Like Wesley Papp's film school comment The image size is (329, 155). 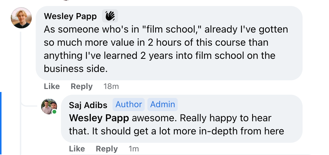tap(52, 87)
